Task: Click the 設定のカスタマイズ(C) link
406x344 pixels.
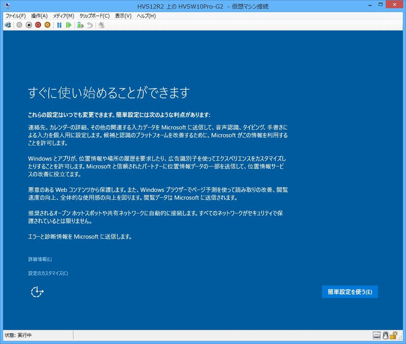Action: pos(48,273)
